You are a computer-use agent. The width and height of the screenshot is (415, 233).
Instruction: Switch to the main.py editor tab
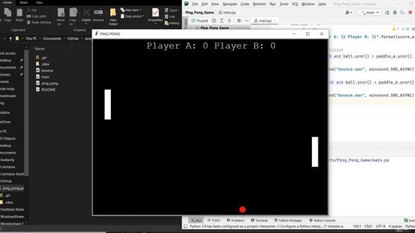tap(265, 21)
